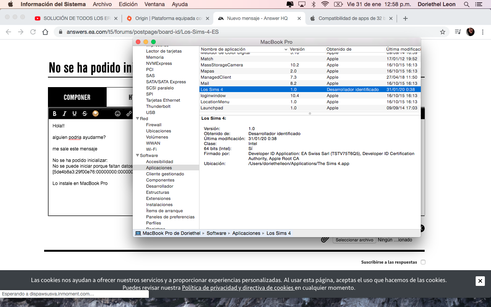
Task: Select the Los Sims 4 application row
Action: point(310,89)
